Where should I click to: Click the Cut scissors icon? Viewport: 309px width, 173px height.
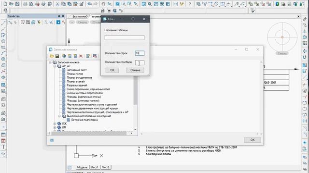click(57, 4)
